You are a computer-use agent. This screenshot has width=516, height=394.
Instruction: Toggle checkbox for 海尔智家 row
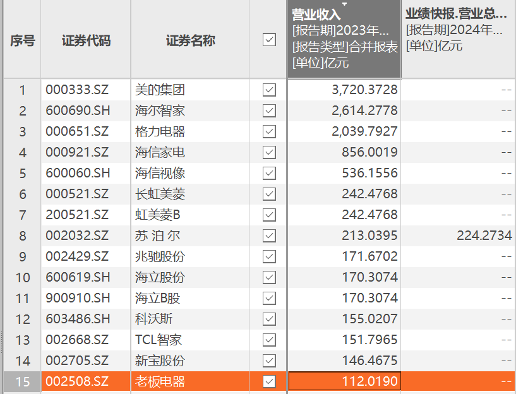coord(269,111)
